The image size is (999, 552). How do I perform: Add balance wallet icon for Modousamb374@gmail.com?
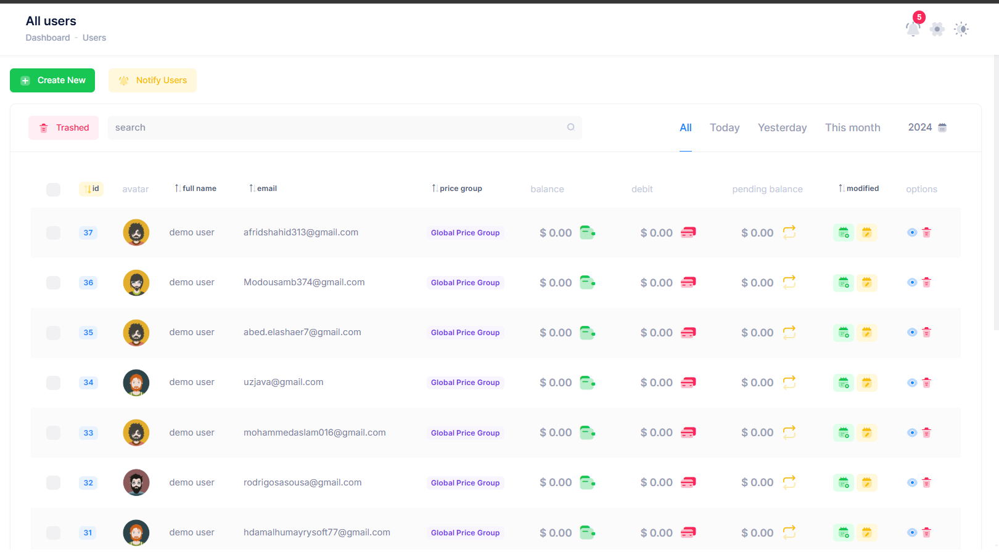tap(587, 282)
